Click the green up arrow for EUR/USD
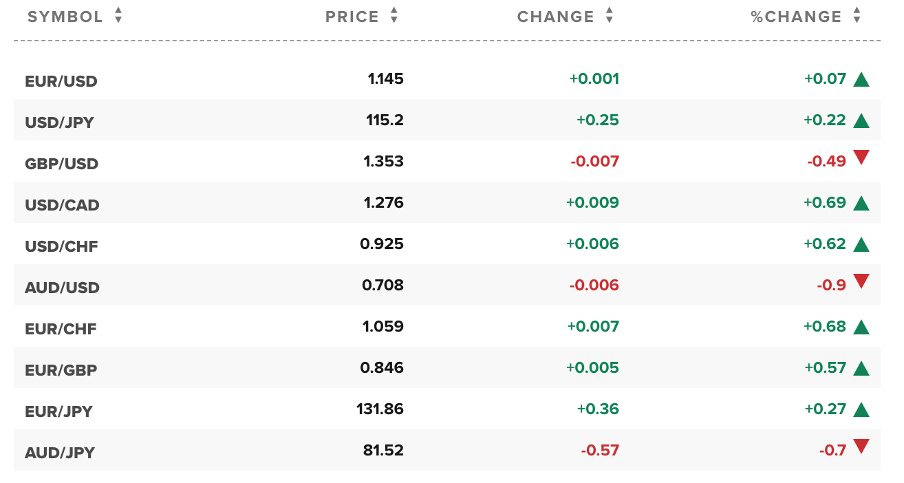904x483 pixels. click(861, 79)
